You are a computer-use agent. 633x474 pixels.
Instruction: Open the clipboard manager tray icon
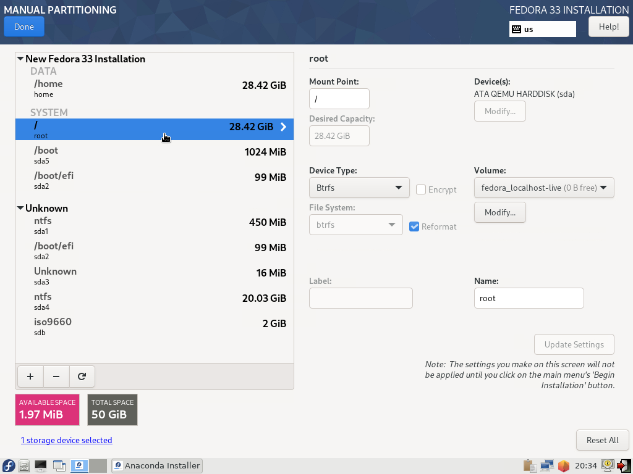click(x=530, y=465)
